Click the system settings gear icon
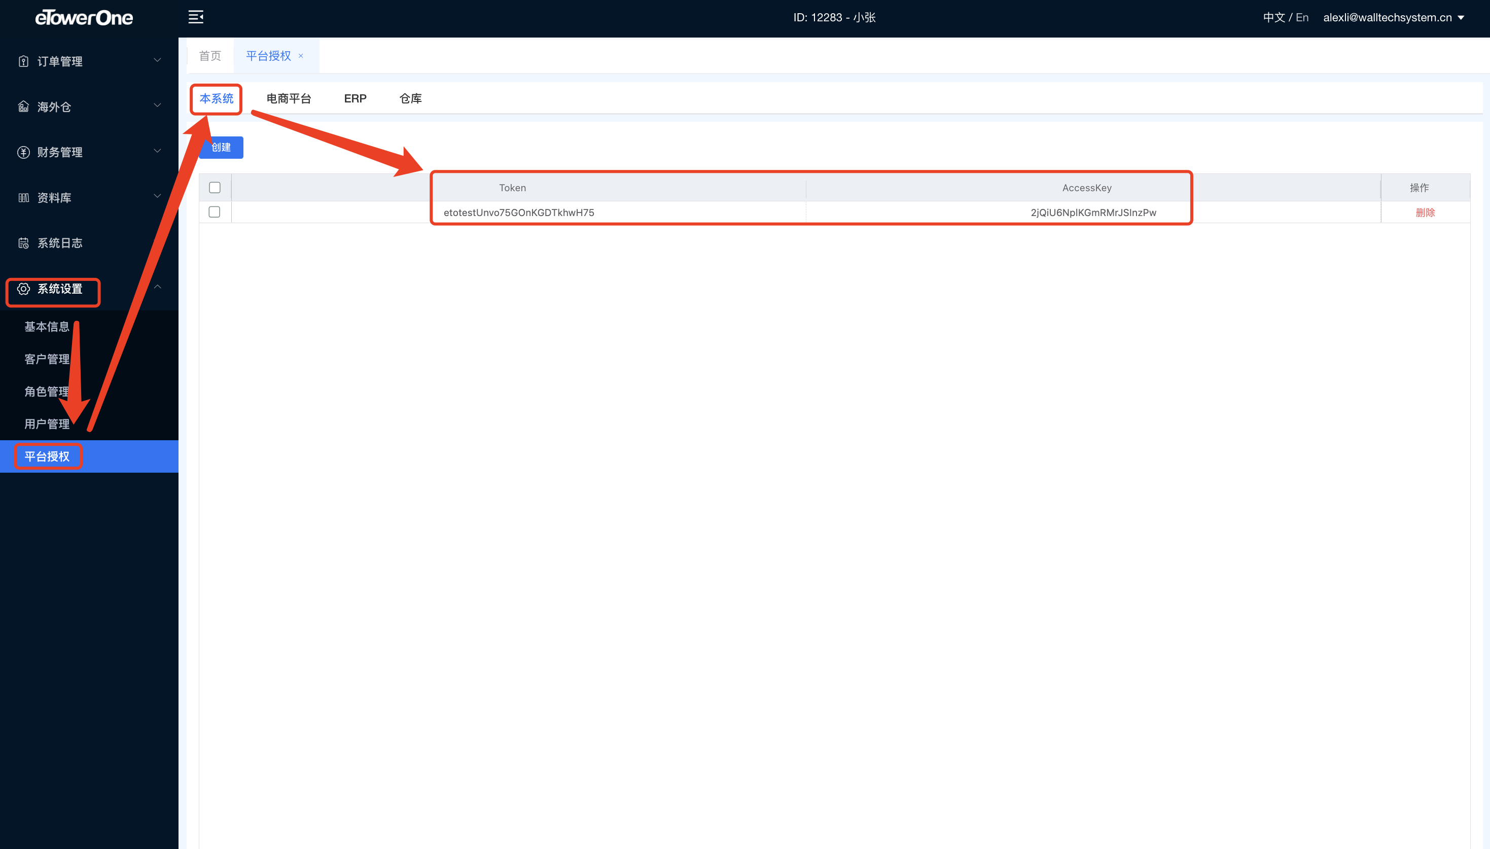This screenshot has width=1490, height=849. (x=23, y=289)
